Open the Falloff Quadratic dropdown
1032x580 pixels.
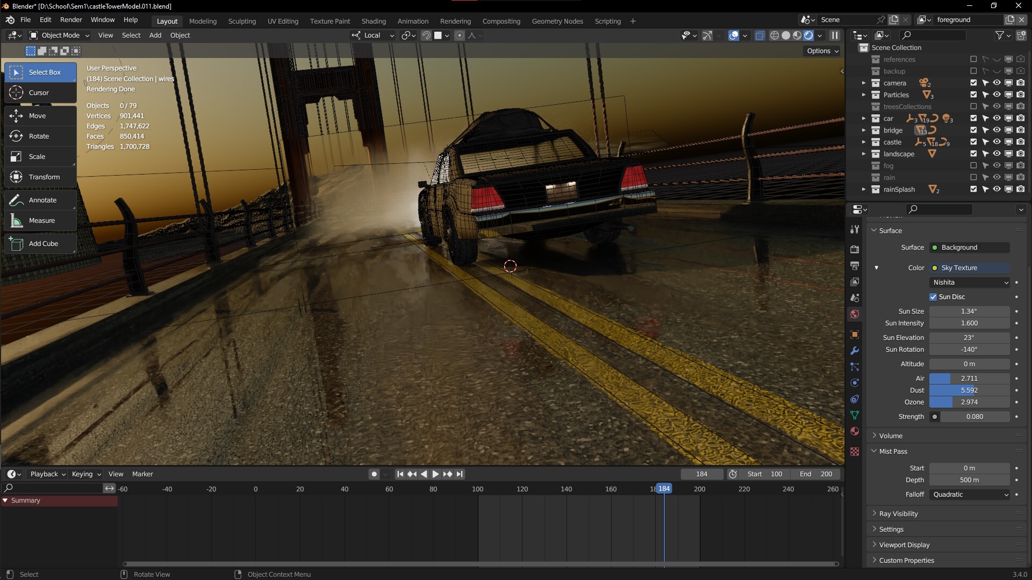coord(970,495)
